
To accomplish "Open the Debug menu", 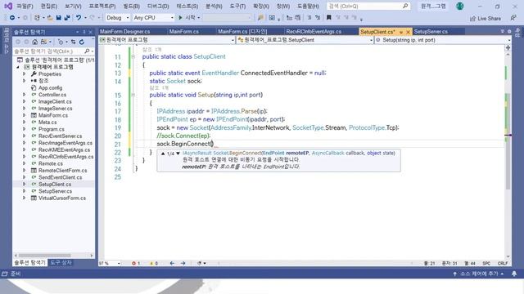I will pos(158,7).
